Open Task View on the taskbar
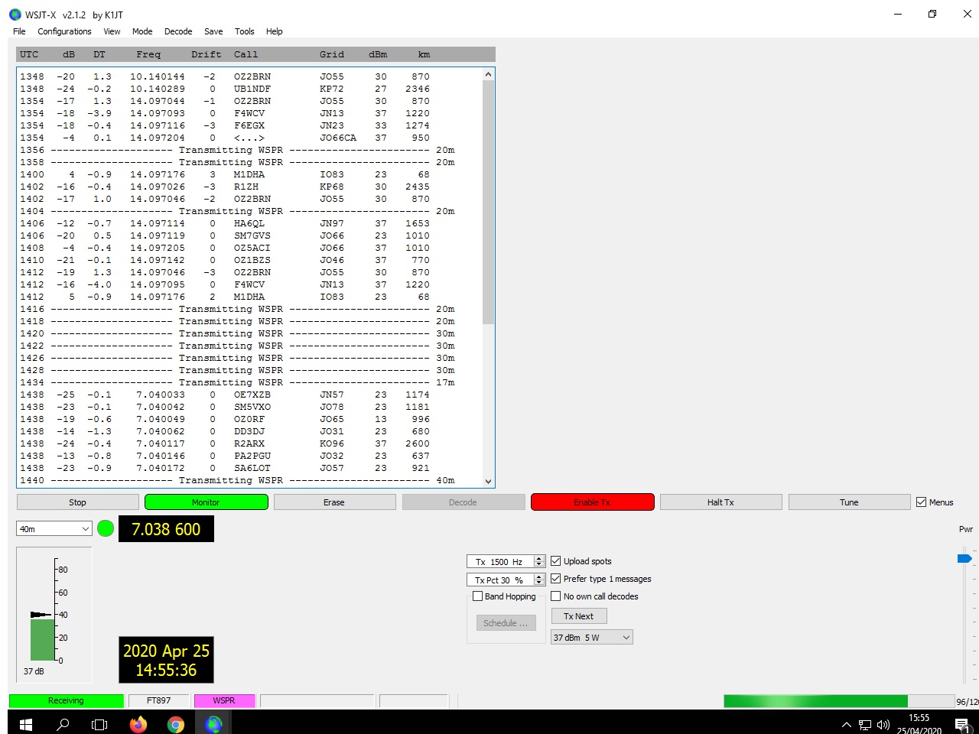This screenshot has height=734, width=979. [x=99, y=724]
